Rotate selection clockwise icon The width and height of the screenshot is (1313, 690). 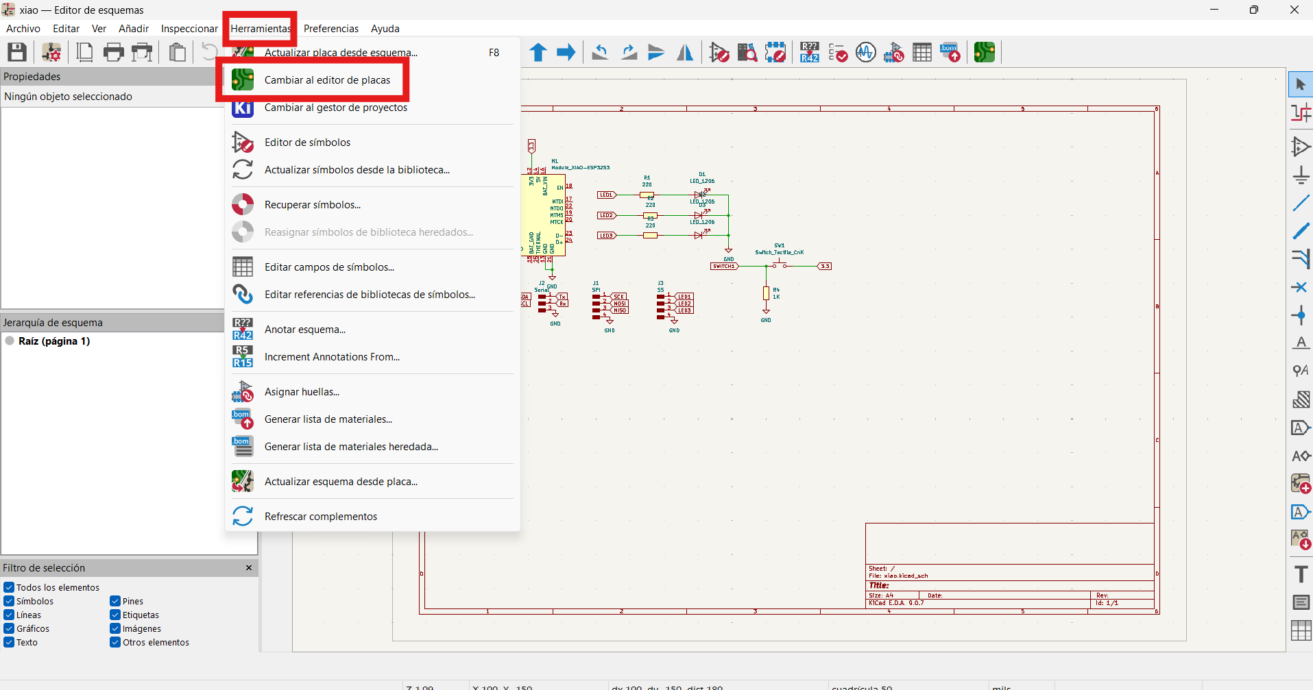coord(629,52)
